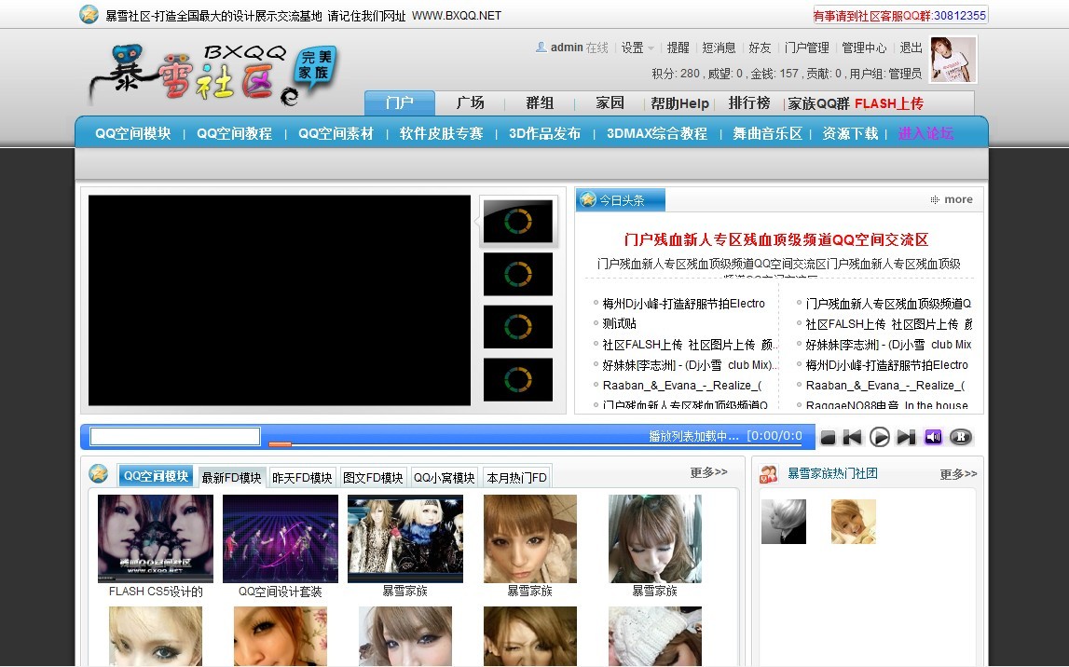Image resolution: width=1069 pixels, height=667 pixels.
Task: Click the round R button in the player
Action: [x=960, y=438]
